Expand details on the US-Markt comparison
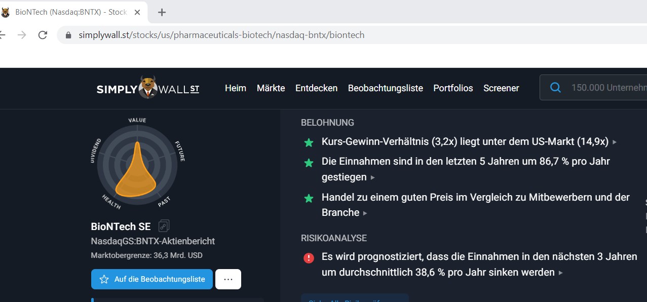 (614, 142)
